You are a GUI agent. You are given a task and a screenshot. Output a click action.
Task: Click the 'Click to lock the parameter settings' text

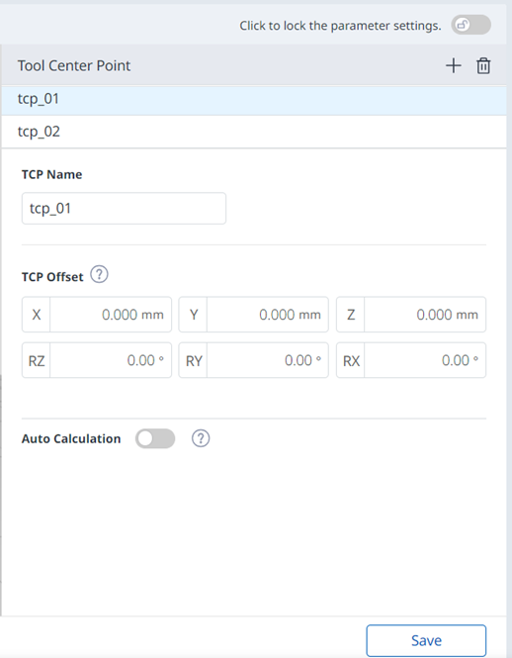tap(340, 26)
